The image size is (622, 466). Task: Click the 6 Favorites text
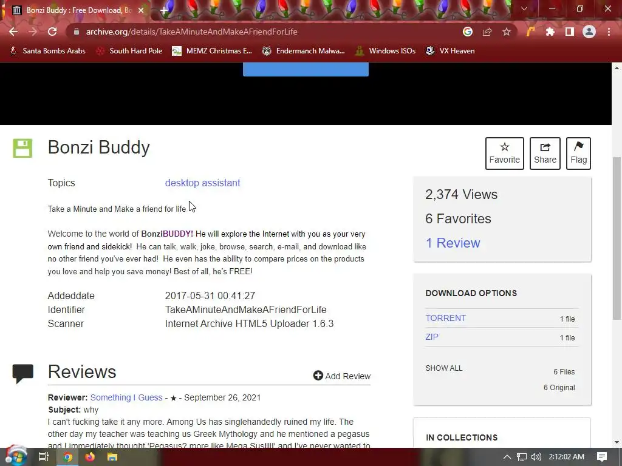pyautogui.click(x=458, y=218)
